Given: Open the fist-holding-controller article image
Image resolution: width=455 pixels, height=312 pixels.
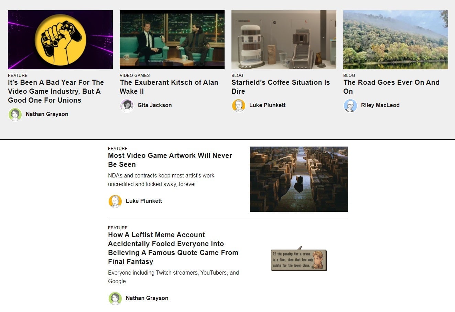Looking at the screenshot, I should (60, 40).
